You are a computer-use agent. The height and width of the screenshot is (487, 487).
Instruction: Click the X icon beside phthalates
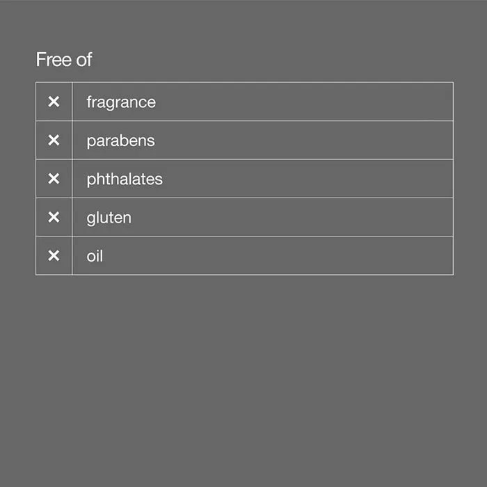click(x=54, y=179)
